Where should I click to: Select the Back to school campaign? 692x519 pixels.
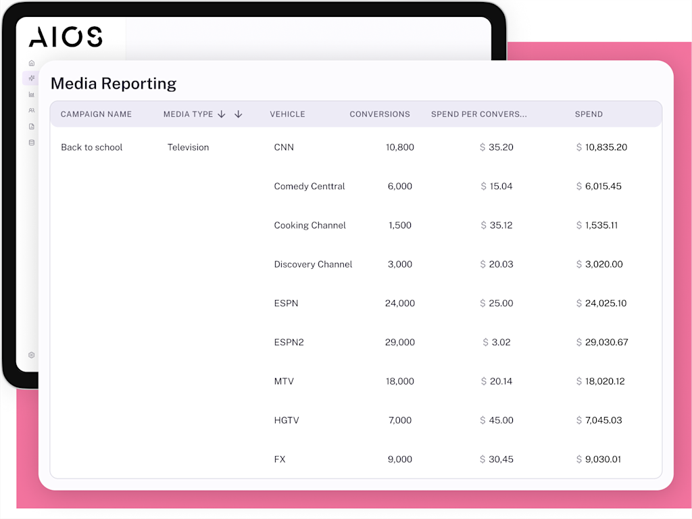pyautogui.click(x=91, y=147)
